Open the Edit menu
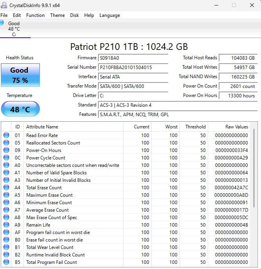This screenshot has height=269, width=261. click(x=17, y=15)
